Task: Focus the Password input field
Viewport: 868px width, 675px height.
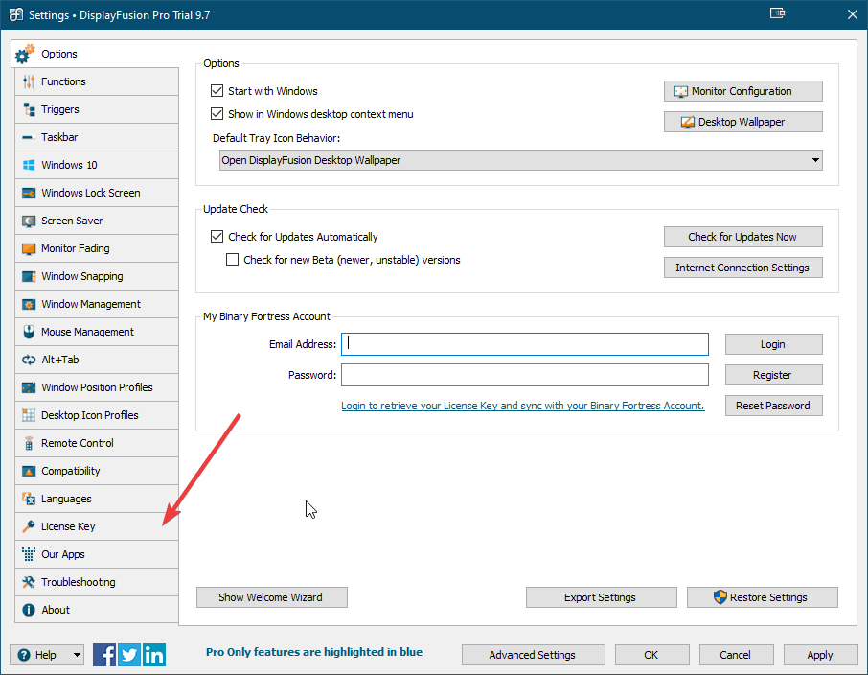Action: pos(525,375)
